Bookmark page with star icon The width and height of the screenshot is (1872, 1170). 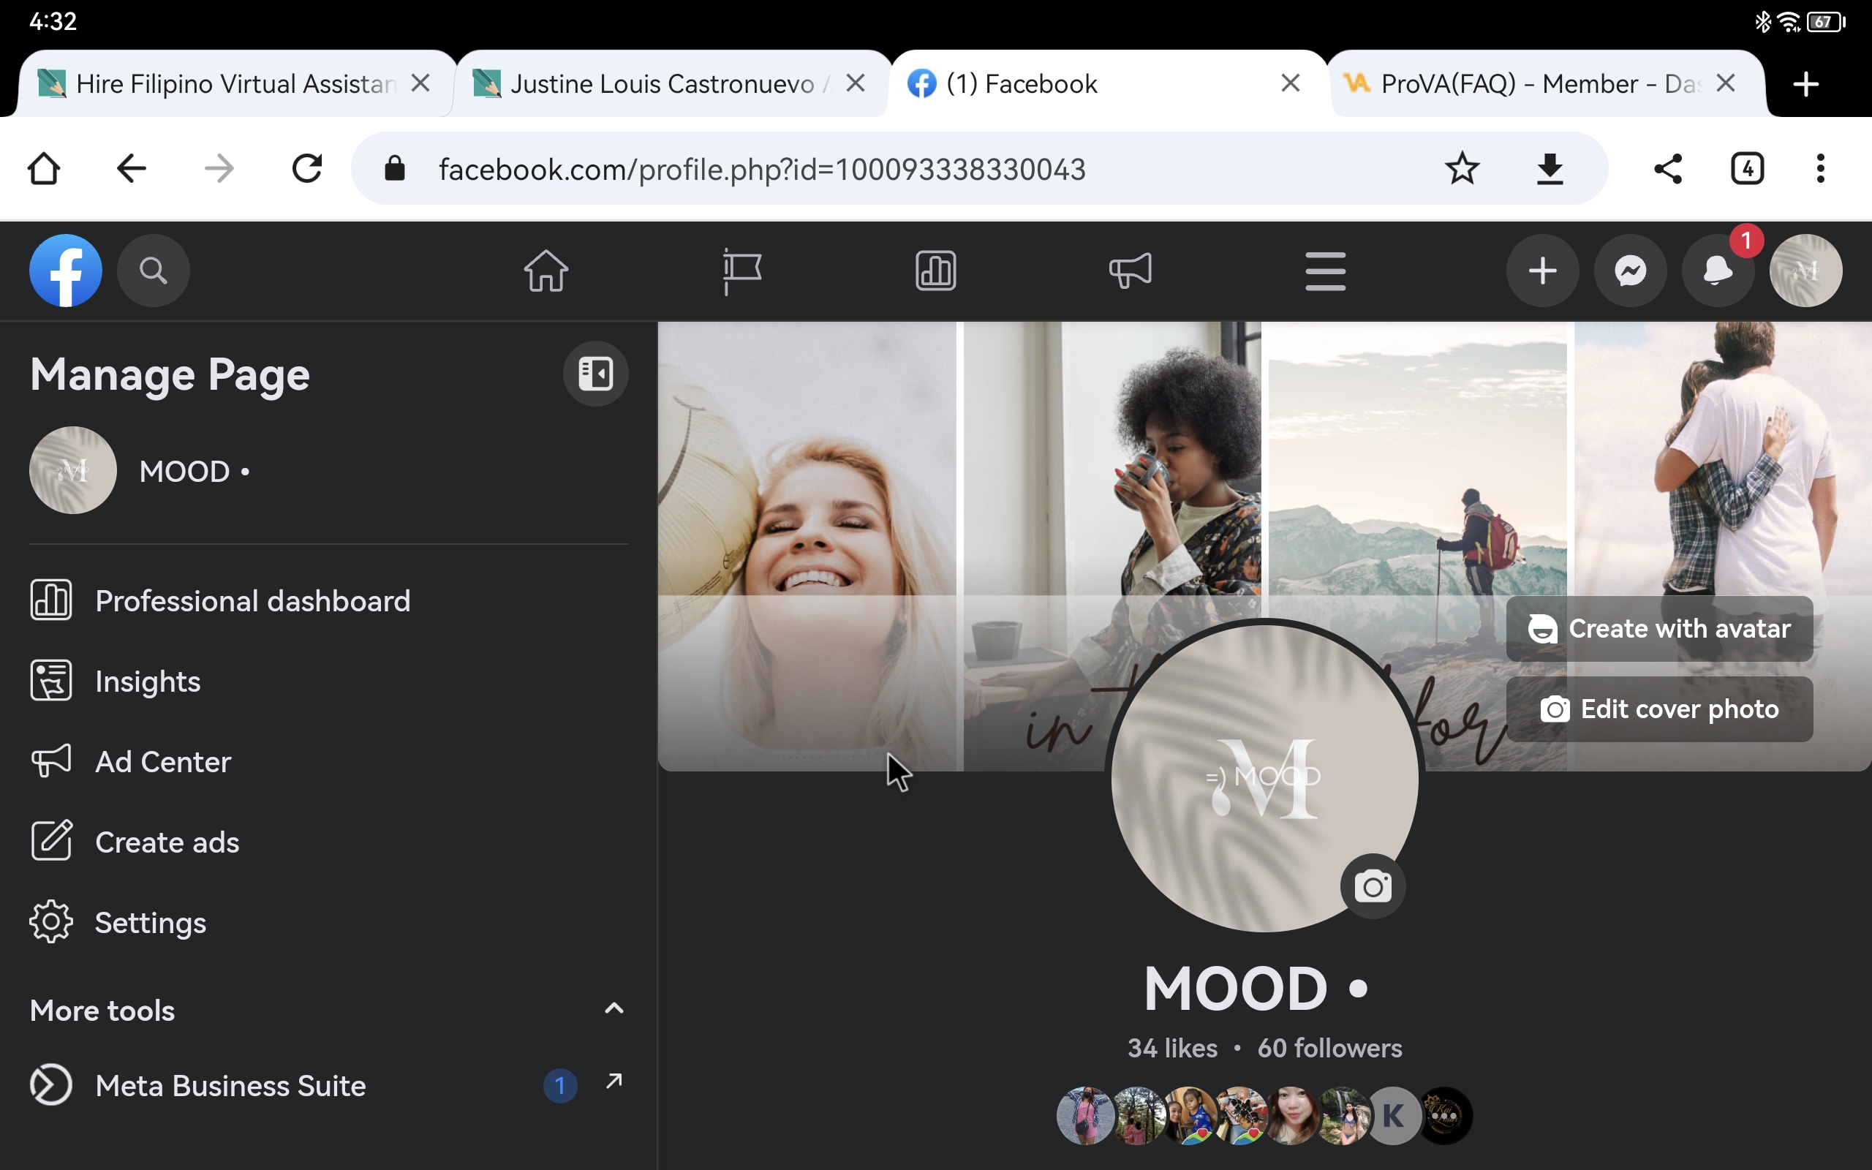point(1461,169)
